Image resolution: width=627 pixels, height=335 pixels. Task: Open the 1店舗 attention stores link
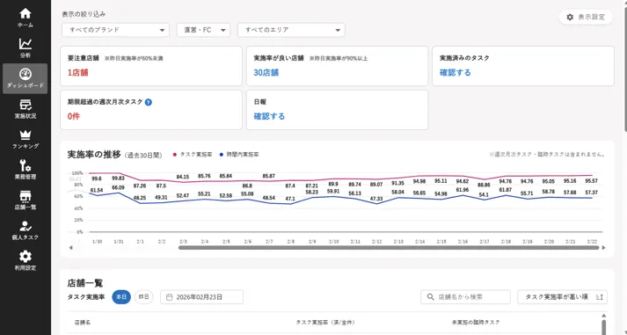click(x=78, y=73)
